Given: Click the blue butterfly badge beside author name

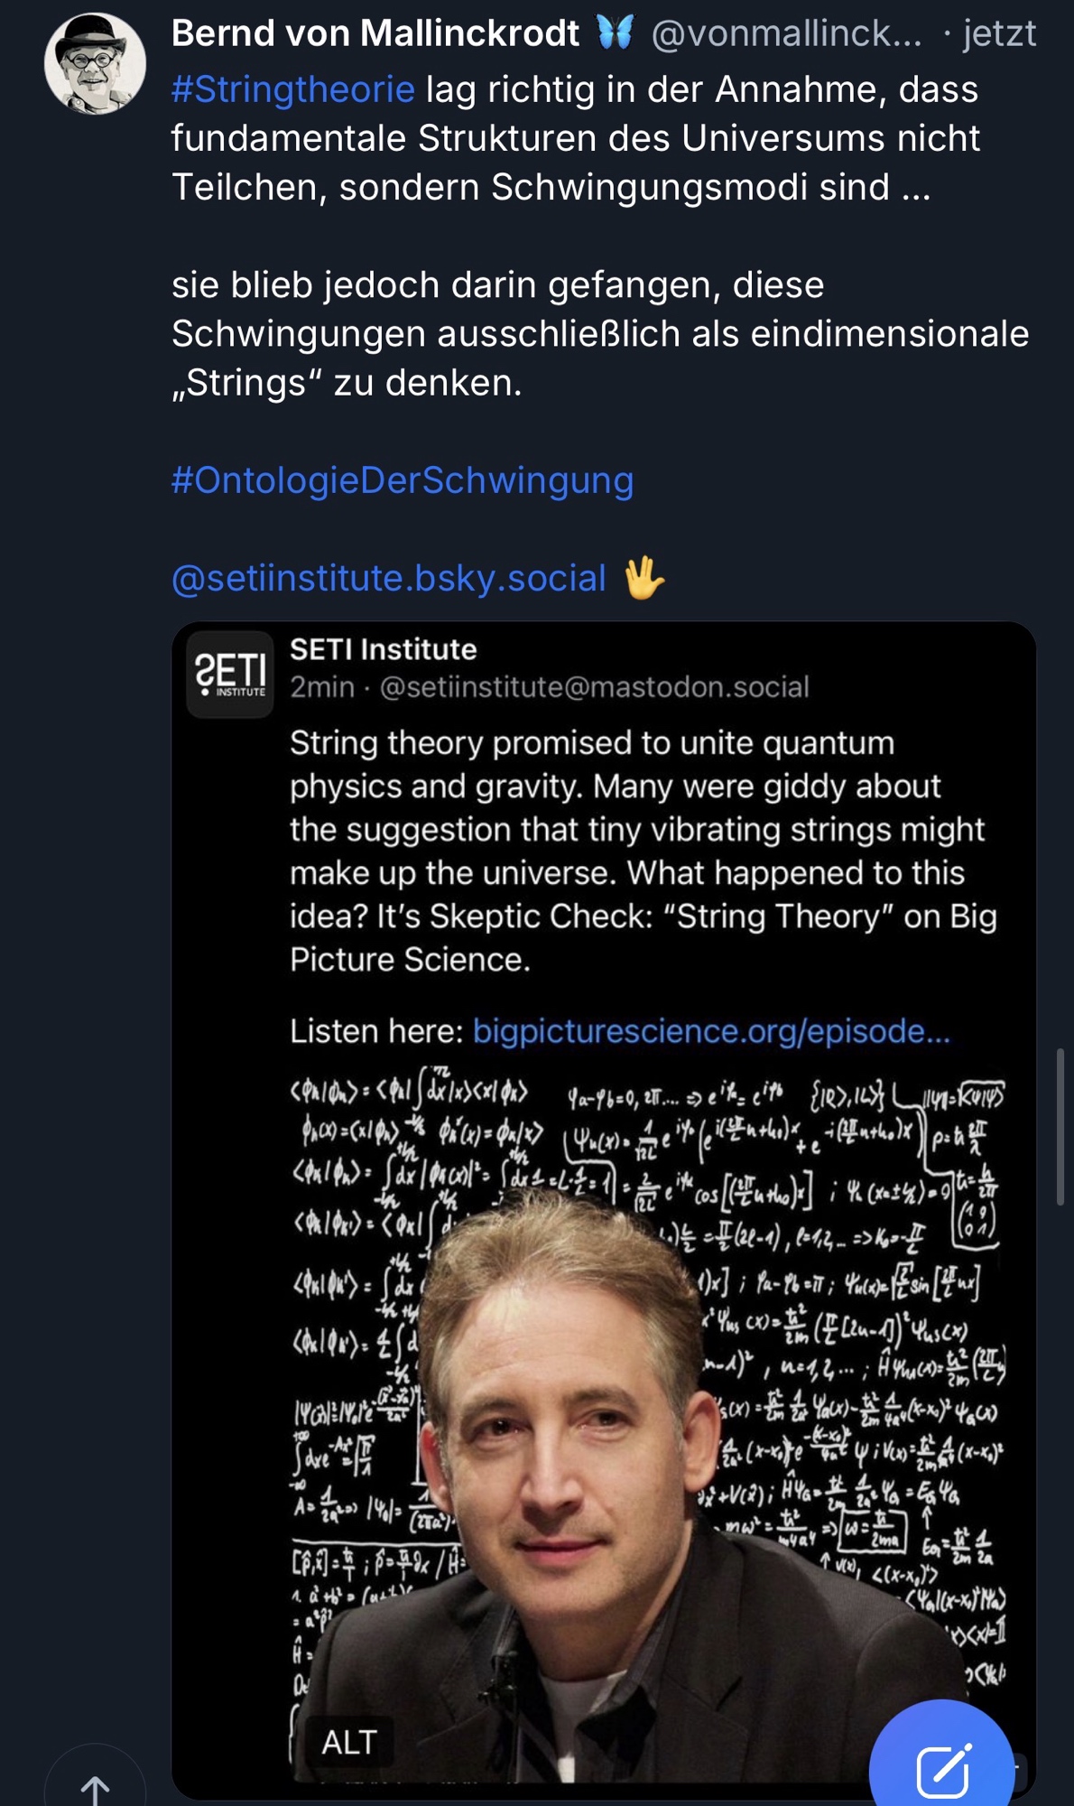Looking at the screenshot, I should click(x=616, y=33).
